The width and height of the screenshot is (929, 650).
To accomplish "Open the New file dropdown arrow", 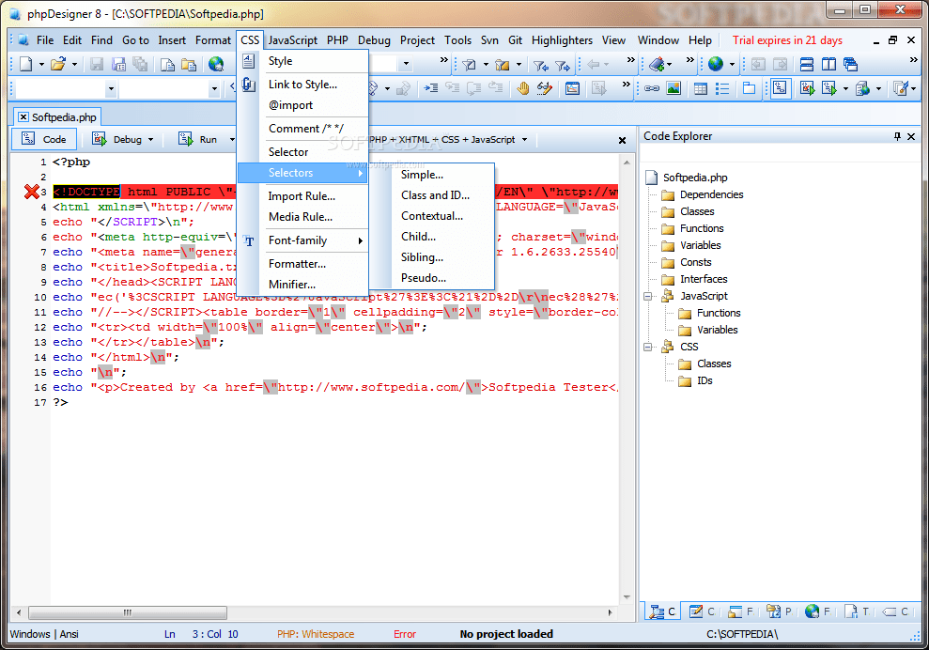I will [41, 64].
